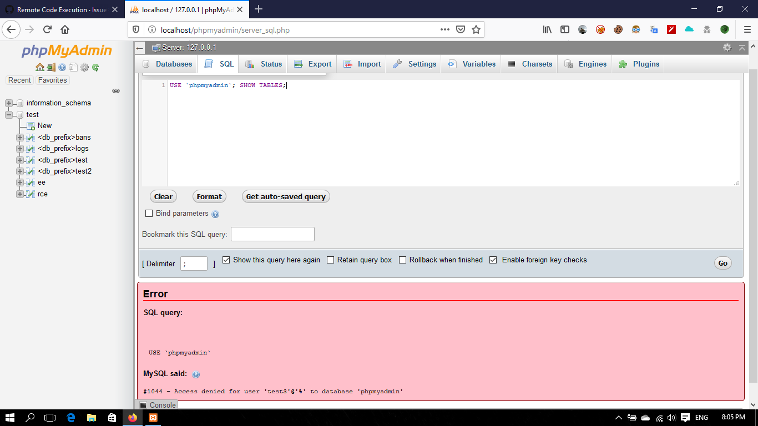The height and width of the screenshot is (426, 758).
Task: Enable the Retain query box option
Action: pos(330,260)
